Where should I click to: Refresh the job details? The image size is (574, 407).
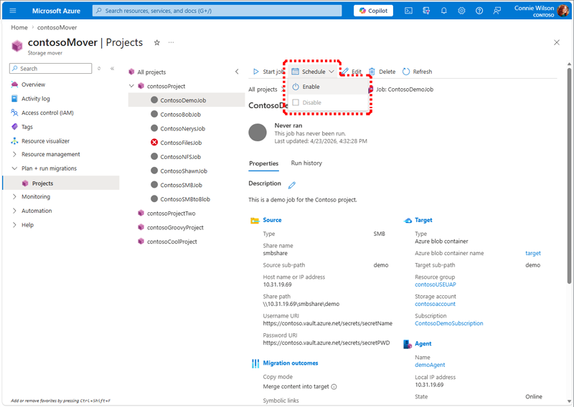point(418,72)
